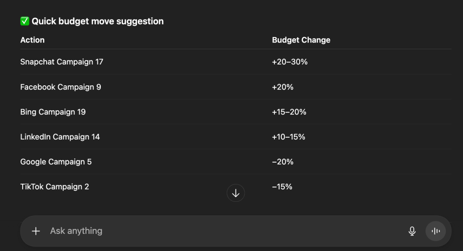Select the 'Snapchat Campaign 17' row text
Image resolution: width=463 pixels, height=251 pixels.
tap(61, 62)
